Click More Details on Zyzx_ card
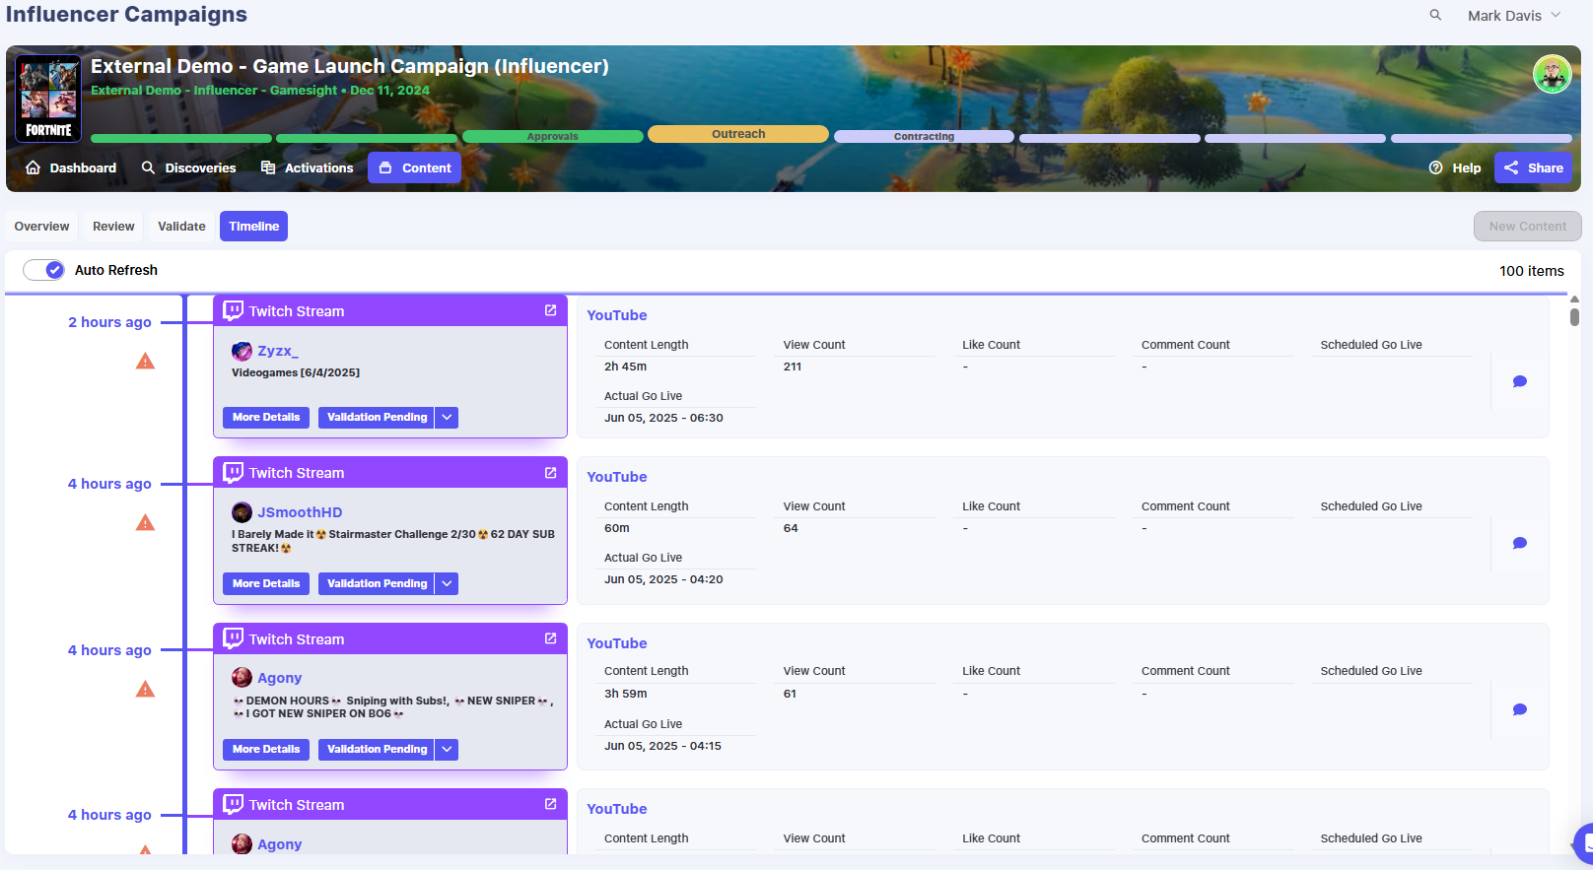Image resolution: width=1593 pixels, height=870 pixels. point(266,417)
